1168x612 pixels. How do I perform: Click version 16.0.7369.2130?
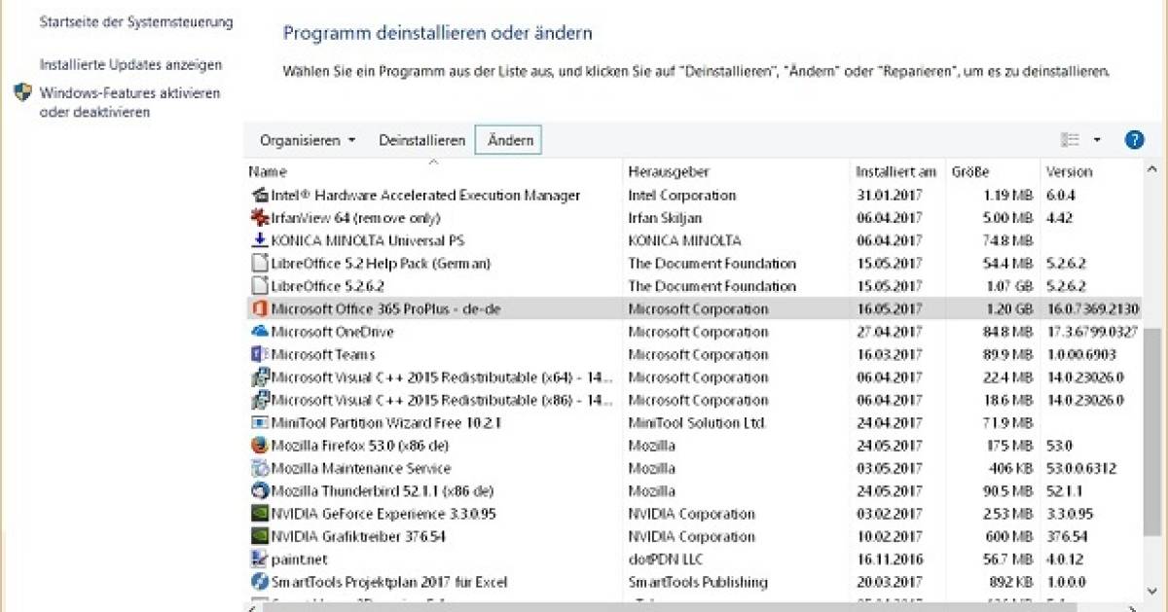[x=1092, y=308]
